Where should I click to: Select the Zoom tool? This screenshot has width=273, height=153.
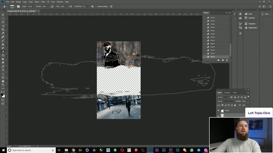click(x=3, y=85)
